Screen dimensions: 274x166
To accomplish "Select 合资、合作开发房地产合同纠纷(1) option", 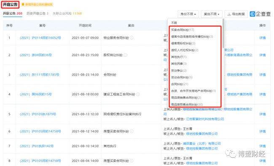I will pyautogui.click(x=193, y=91).
